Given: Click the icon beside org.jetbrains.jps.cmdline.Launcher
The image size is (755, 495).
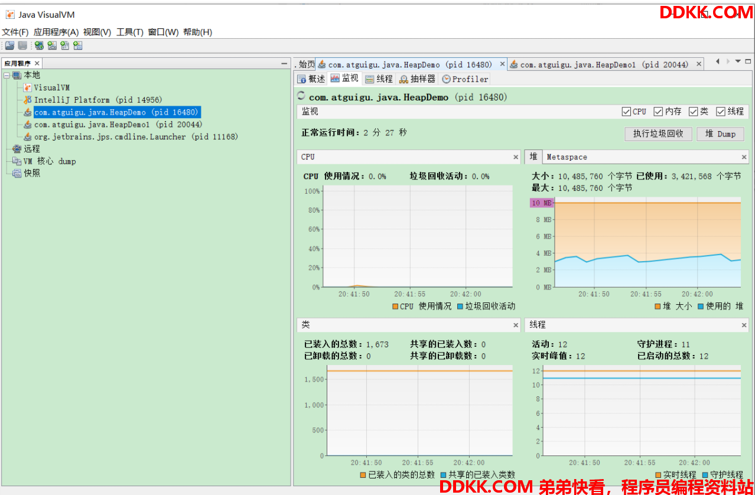Looking at the screenshot, I should [28, 136].
